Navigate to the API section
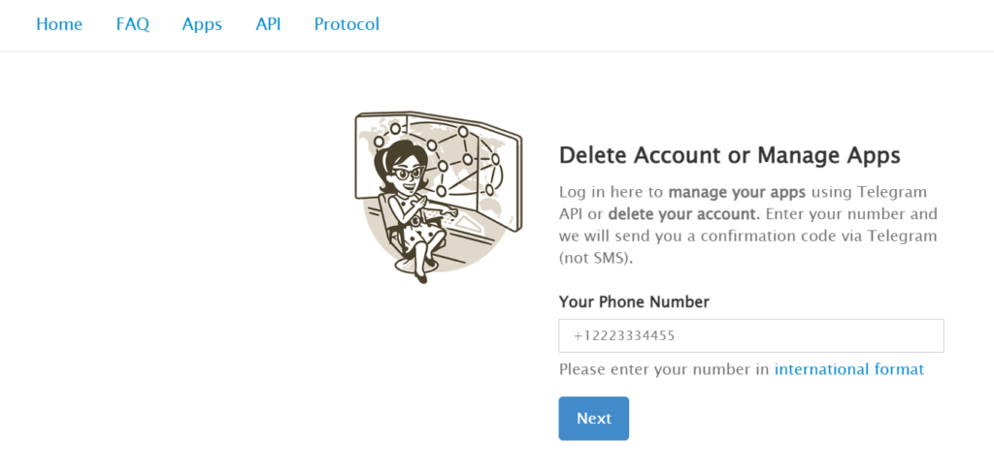This screenshot has height=475, width=994. coord(268,24)
